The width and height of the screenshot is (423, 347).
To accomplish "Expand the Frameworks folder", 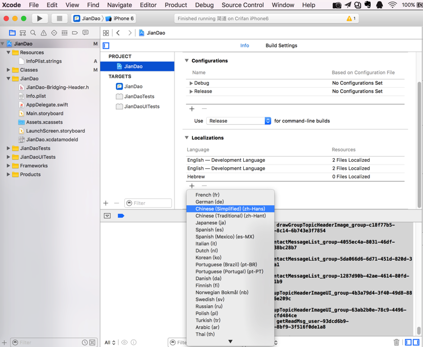I will (x=8, y=166).
